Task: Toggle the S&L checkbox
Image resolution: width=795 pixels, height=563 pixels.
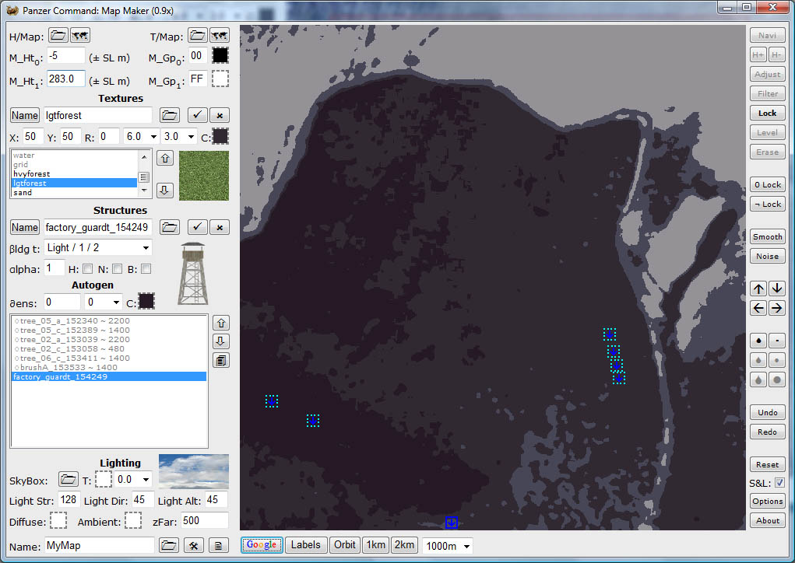Action: (779, 483)
